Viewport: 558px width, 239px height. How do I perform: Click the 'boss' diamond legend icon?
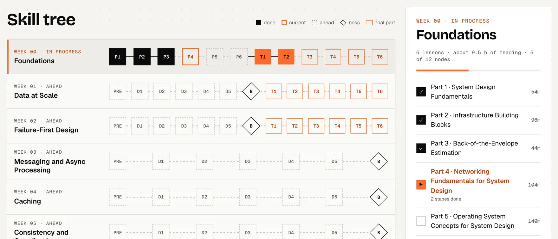tap(343, 23)
